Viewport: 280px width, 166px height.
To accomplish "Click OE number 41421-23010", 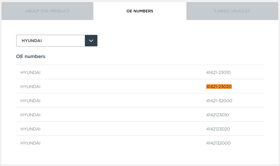I will [218, 72].
